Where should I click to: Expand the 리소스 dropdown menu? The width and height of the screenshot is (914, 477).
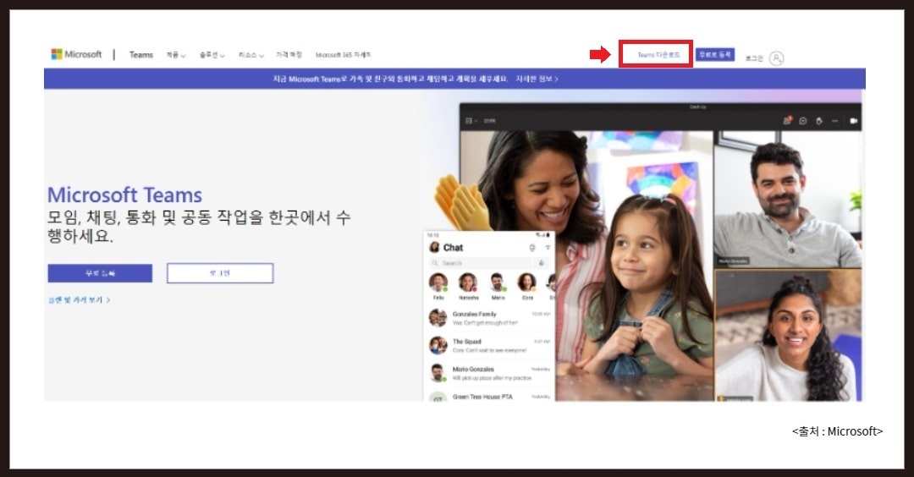(251, 55)
